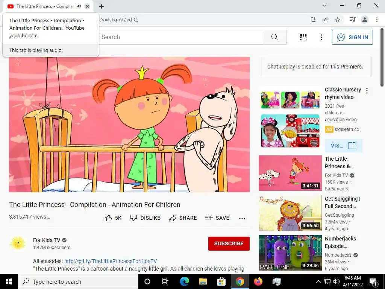385x289 pixels.
Task: Launch Firefox from the taskbar
Action: tap(258, 281)
